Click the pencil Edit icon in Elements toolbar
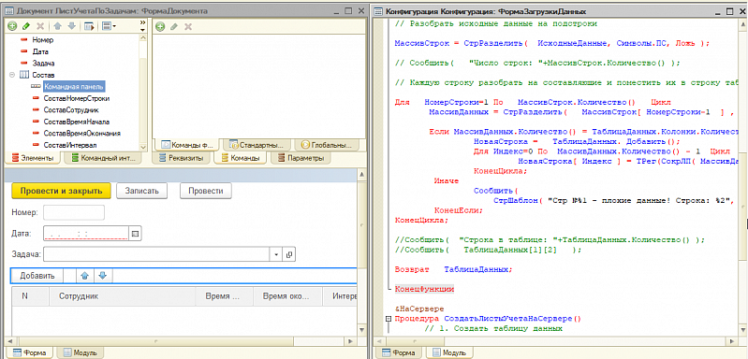Screen dimensions: 748x359 tap(26, 26)
